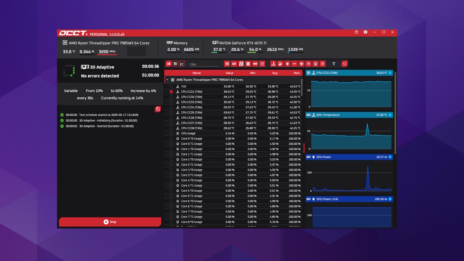Enable the Tctl sensor checkbox
The image size is (464, 261).
tap(171, 87)
